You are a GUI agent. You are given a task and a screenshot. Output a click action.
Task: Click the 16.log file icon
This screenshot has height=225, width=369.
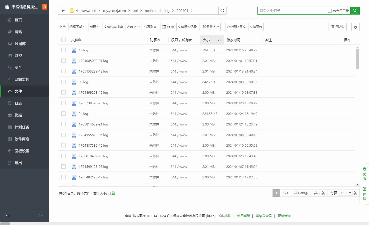click(x=74, y=50)
